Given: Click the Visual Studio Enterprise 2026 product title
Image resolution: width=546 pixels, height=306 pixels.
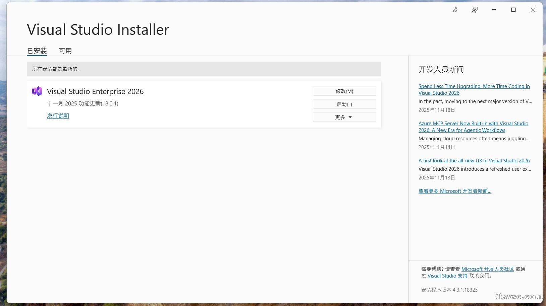Looking at the screenshot, I should [95, 91].
